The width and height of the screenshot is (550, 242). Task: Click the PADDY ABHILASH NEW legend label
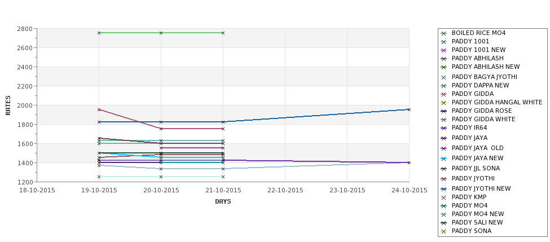pyautogui.click(x=486, y=67)
